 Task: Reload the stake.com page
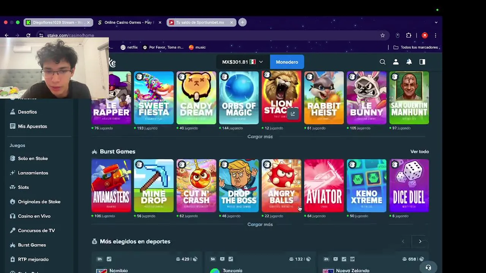28,35
